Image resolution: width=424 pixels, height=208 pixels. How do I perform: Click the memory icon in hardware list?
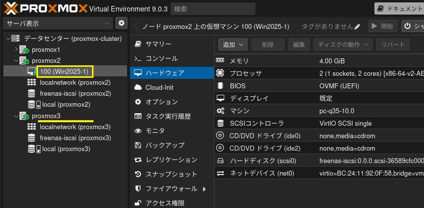pyautogui.click(x=220, y=61)
